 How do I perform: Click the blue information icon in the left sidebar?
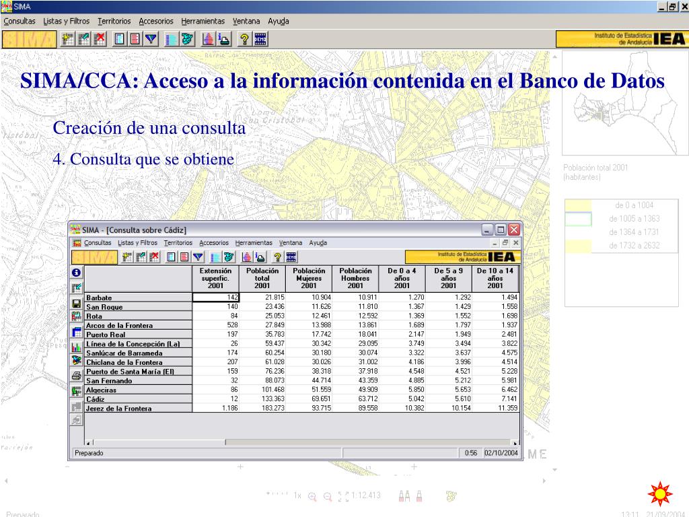point(76,273)
